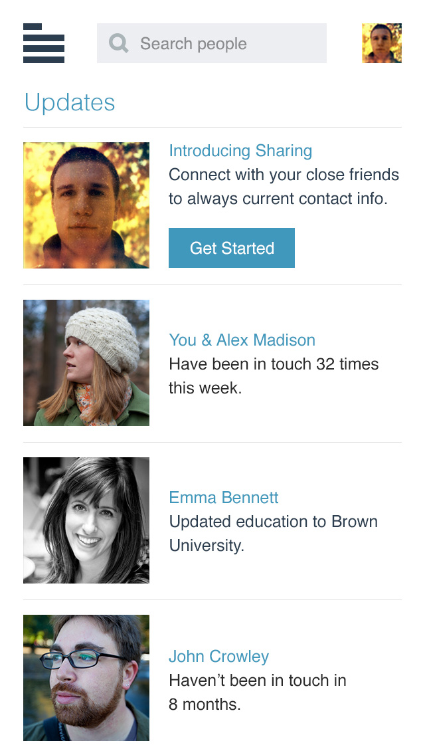
Task: Select John Crowley's profile picture
Action: coord(86,678)
